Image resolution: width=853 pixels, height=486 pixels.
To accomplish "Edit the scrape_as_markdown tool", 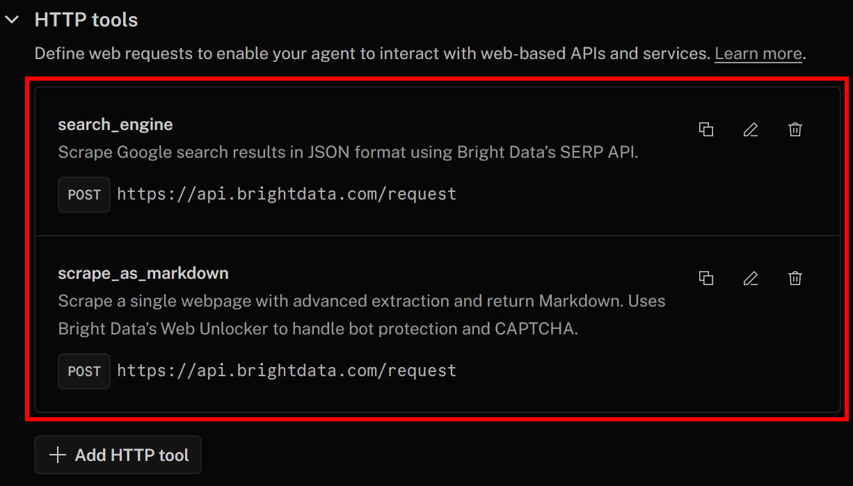I will coord(751,278).
